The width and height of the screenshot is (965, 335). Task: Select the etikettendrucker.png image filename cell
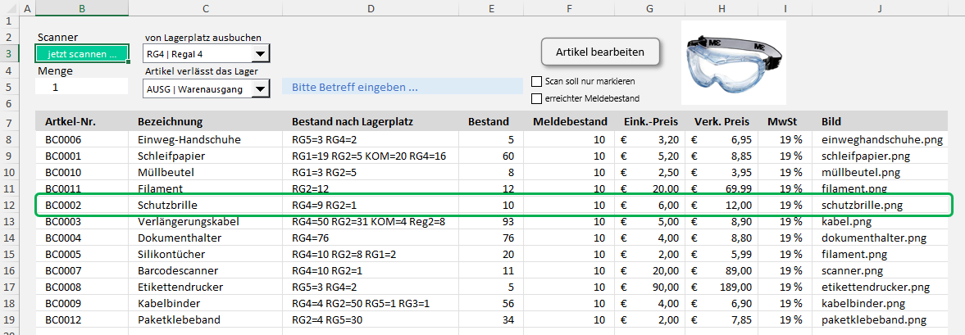876,287
